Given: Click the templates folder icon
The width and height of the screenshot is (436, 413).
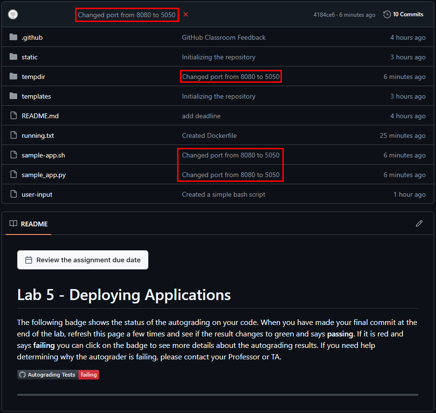Looking at the screenshot, I should click(13, 96).
